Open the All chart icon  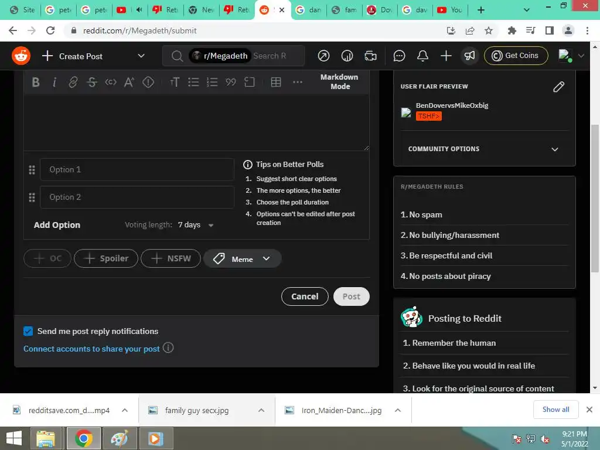(x=347, y=56)
